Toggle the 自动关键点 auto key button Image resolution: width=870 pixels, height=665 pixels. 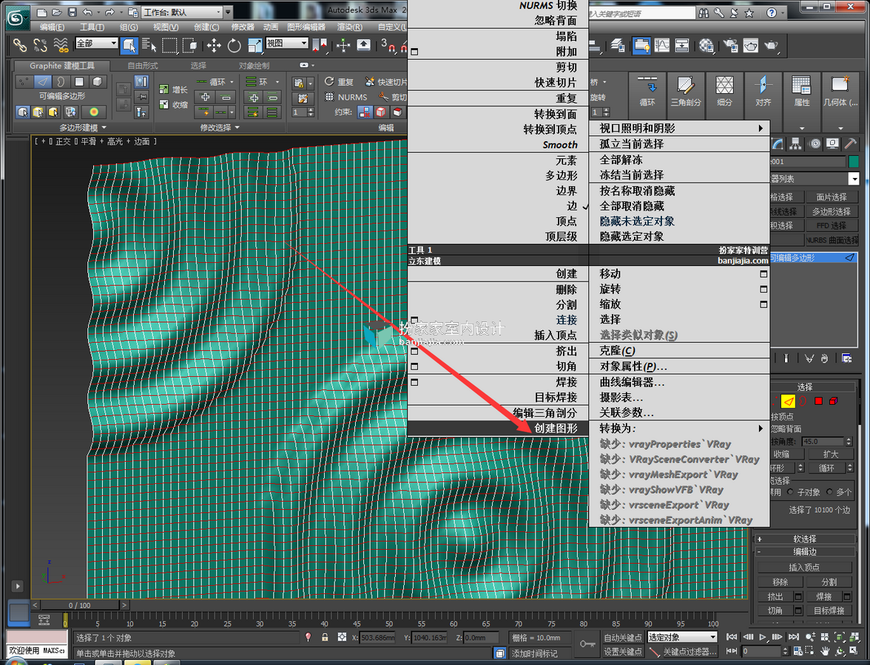tap(623, 637)
